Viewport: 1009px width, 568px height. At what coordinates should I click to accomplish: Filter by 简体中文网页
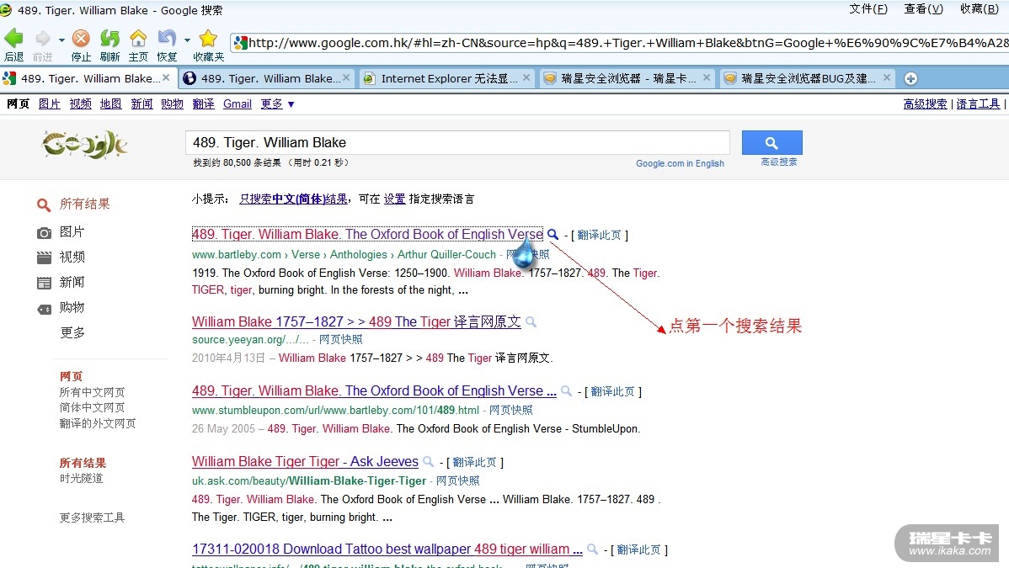coord(92,408)
